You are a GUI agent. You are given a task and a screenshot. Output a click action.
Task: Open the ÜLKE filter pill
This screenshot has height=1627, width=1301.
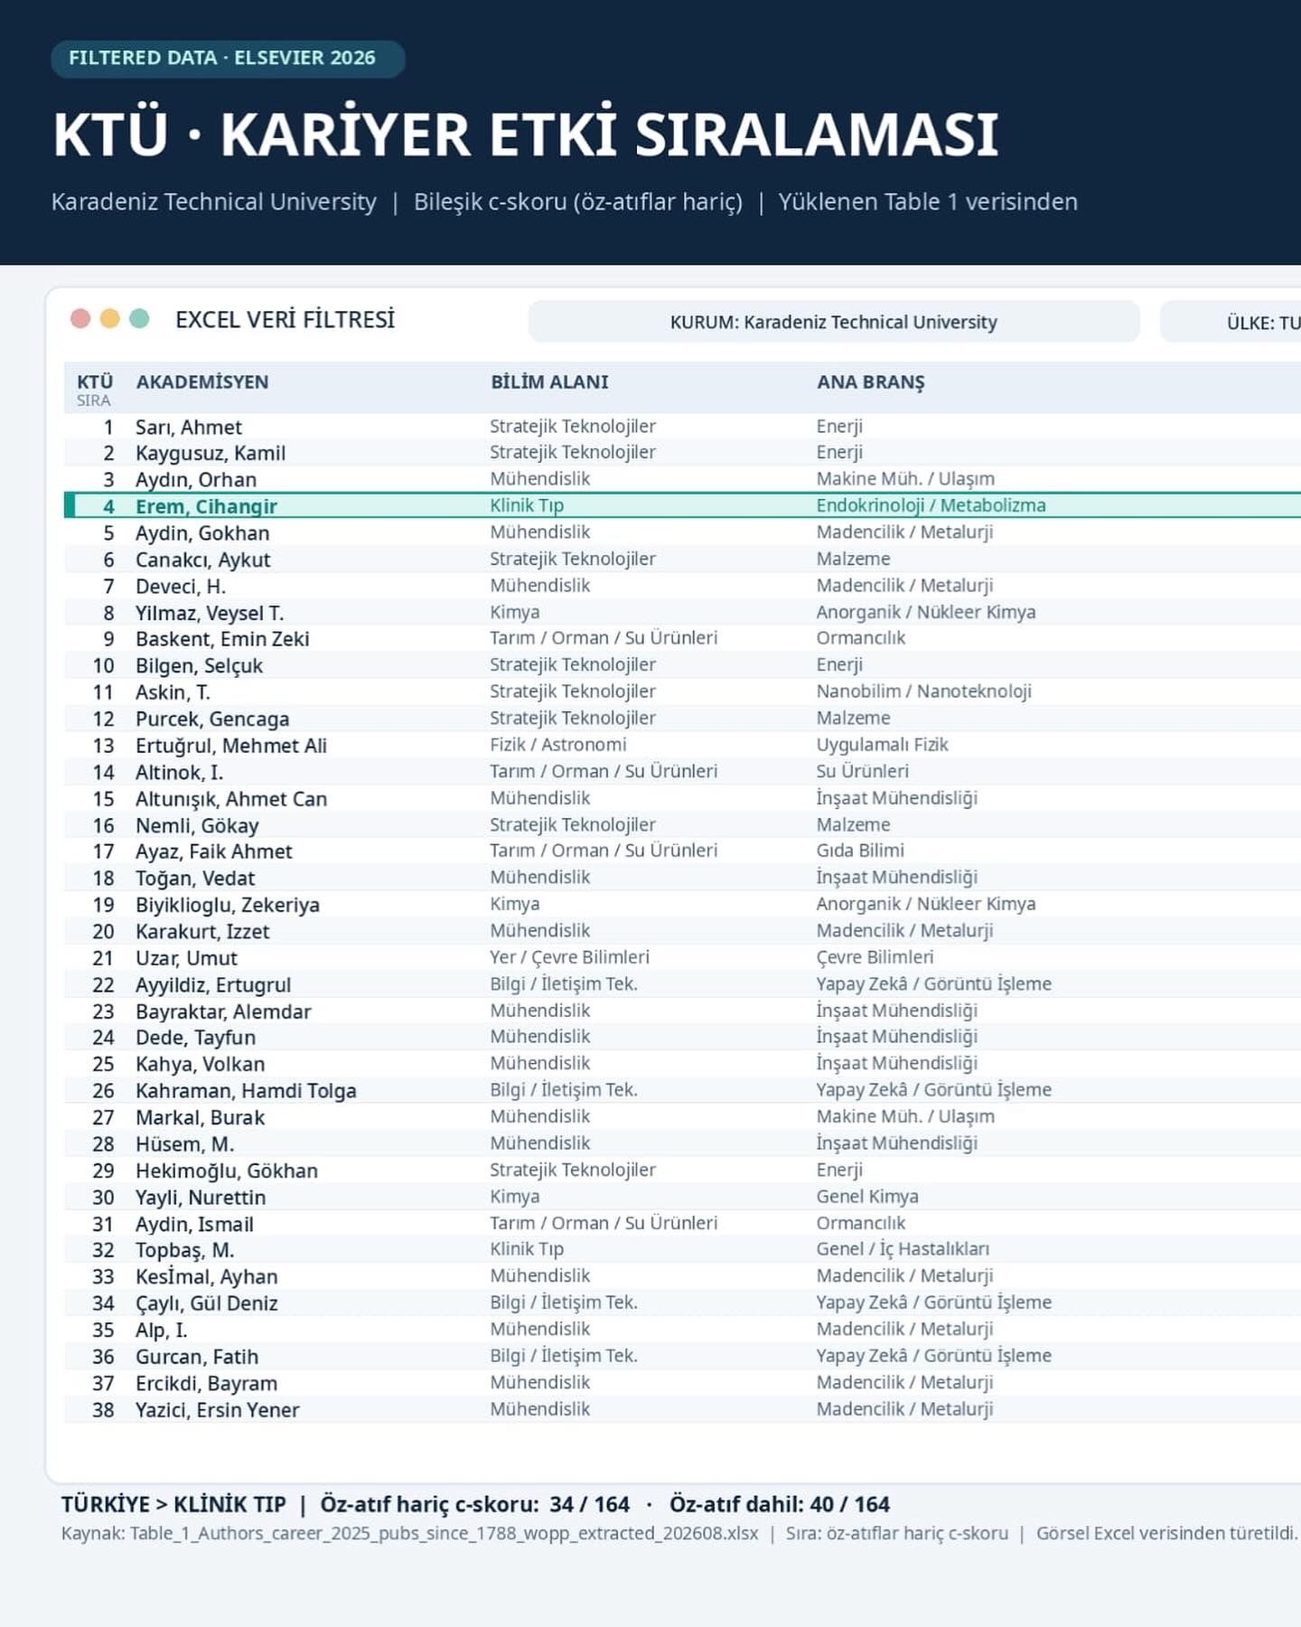(x=1231, y=322)
